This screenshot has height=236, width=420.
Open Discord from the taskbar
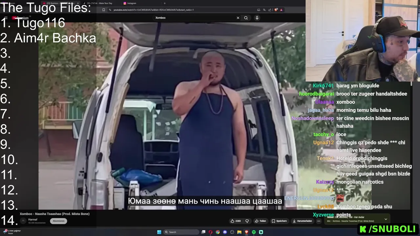[x=225, y=232]
